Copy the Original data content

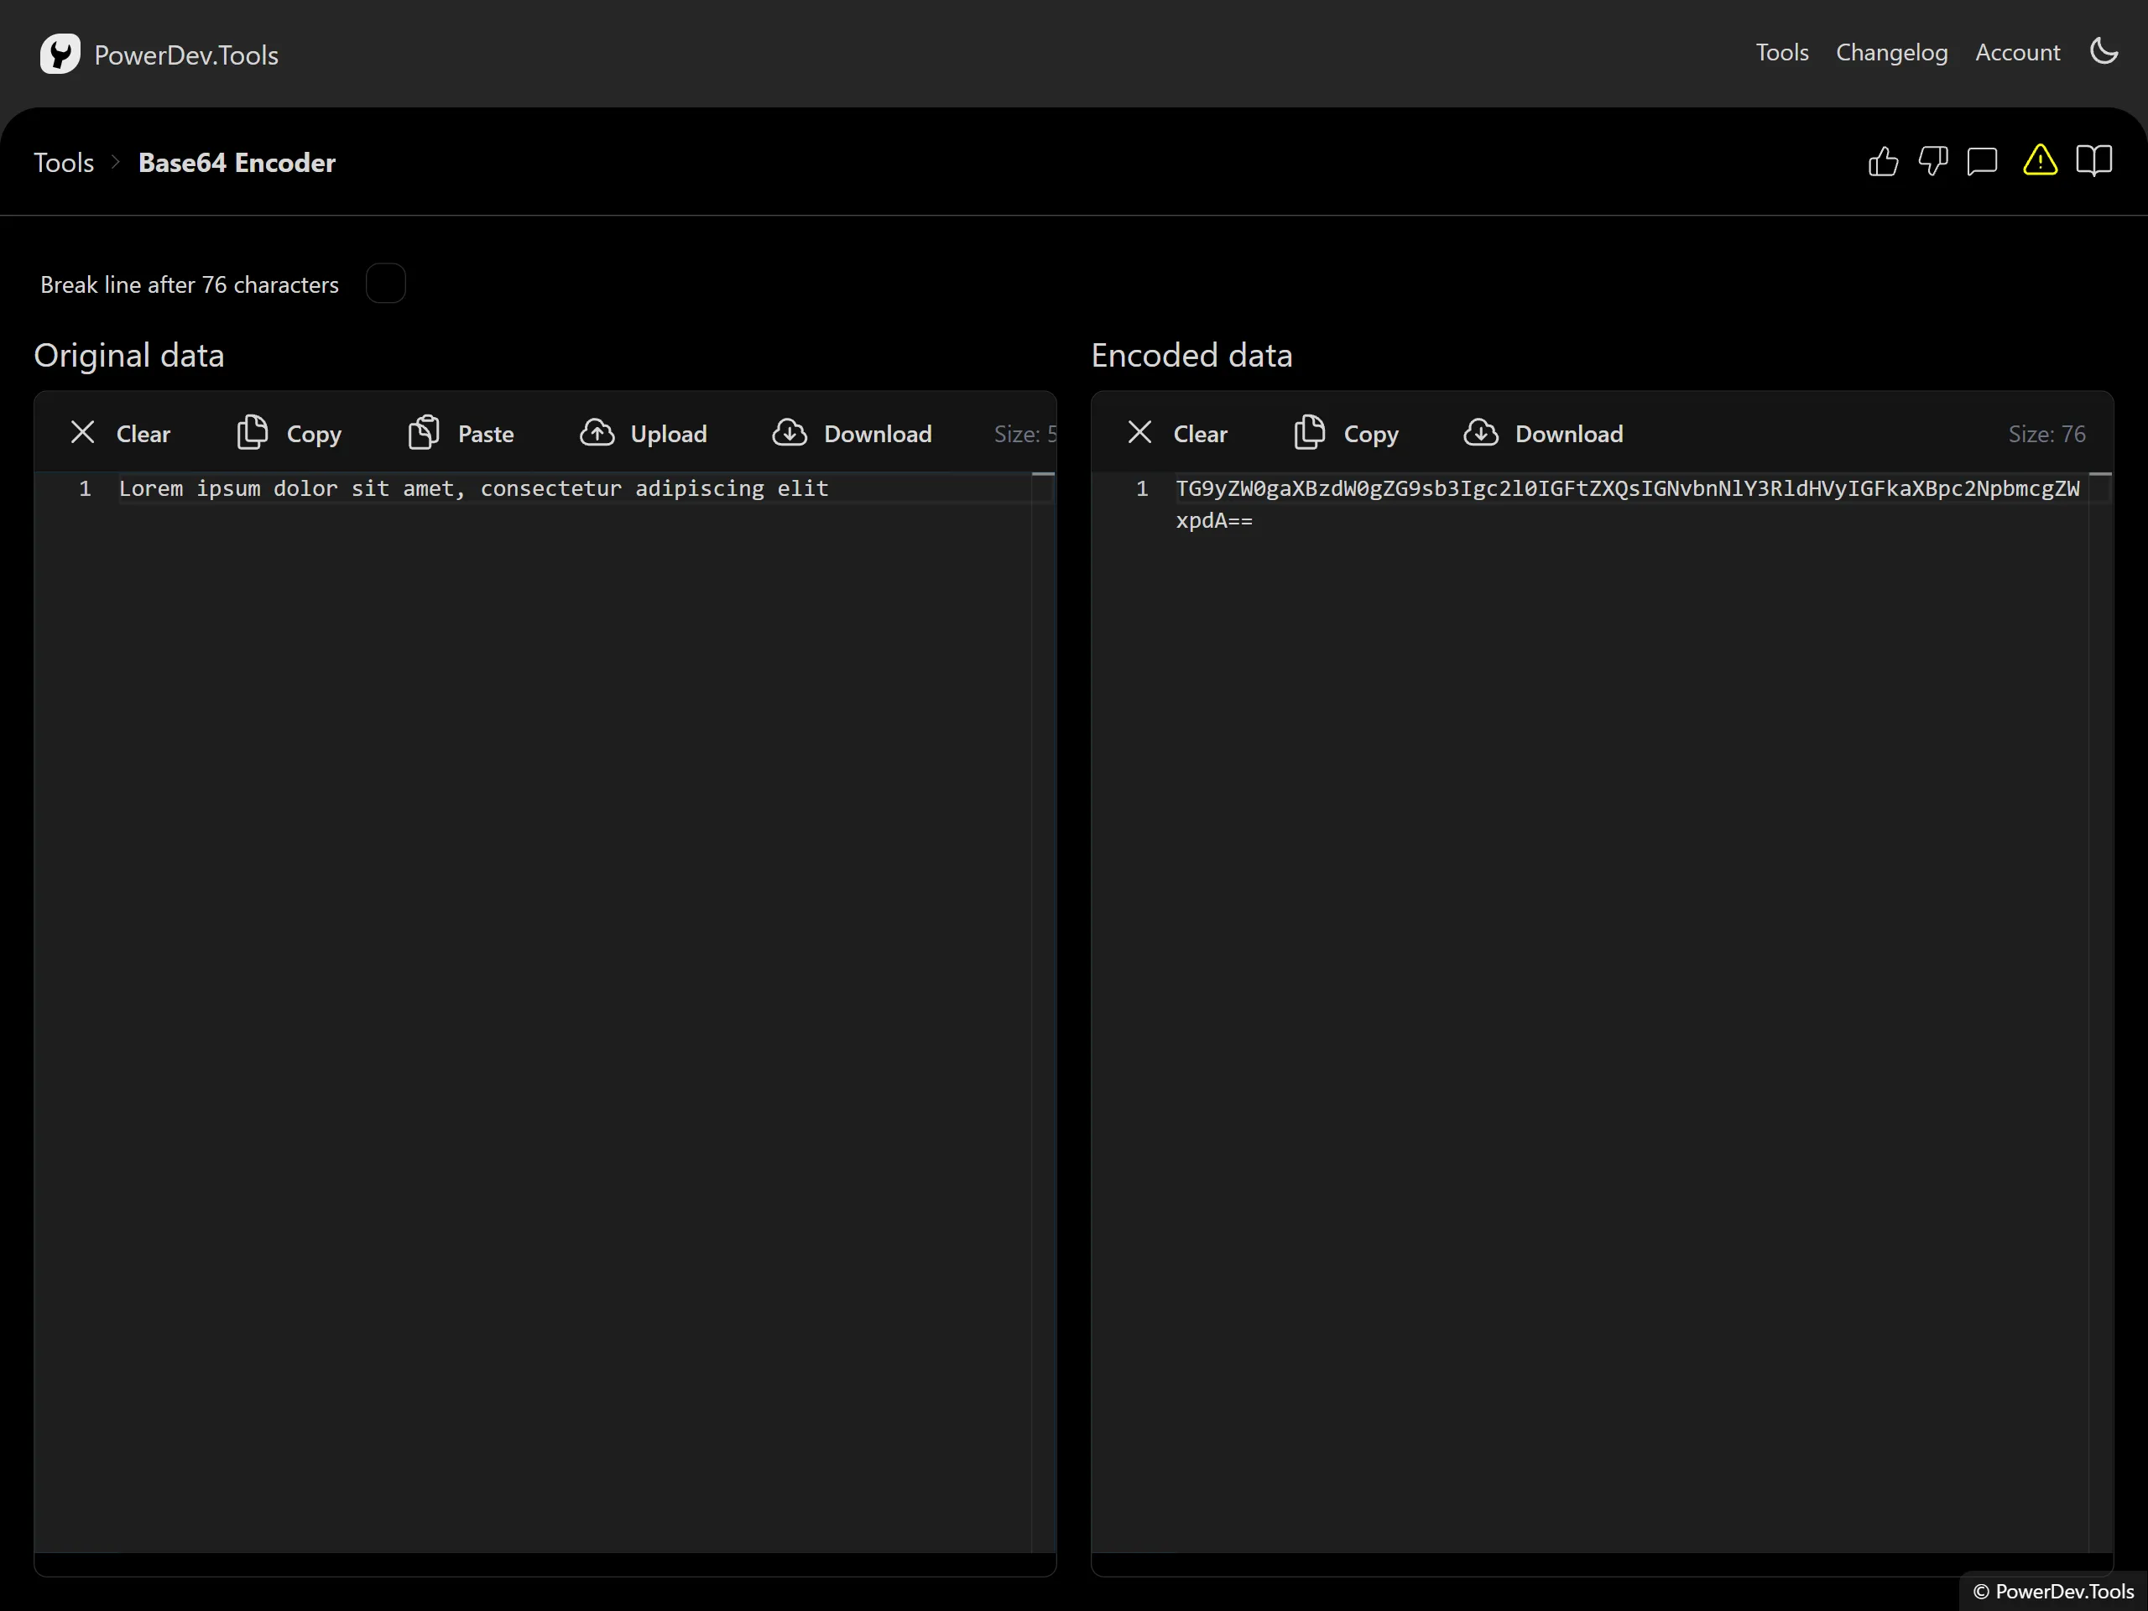tap(289, 433)
